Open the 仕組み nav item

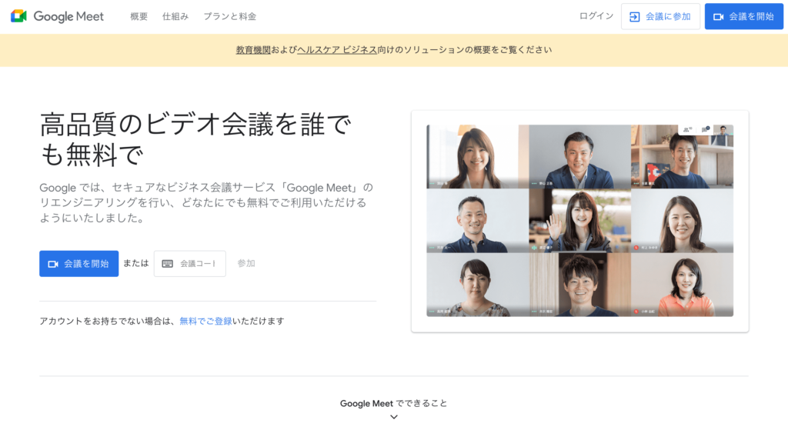[x=175, y=17]
